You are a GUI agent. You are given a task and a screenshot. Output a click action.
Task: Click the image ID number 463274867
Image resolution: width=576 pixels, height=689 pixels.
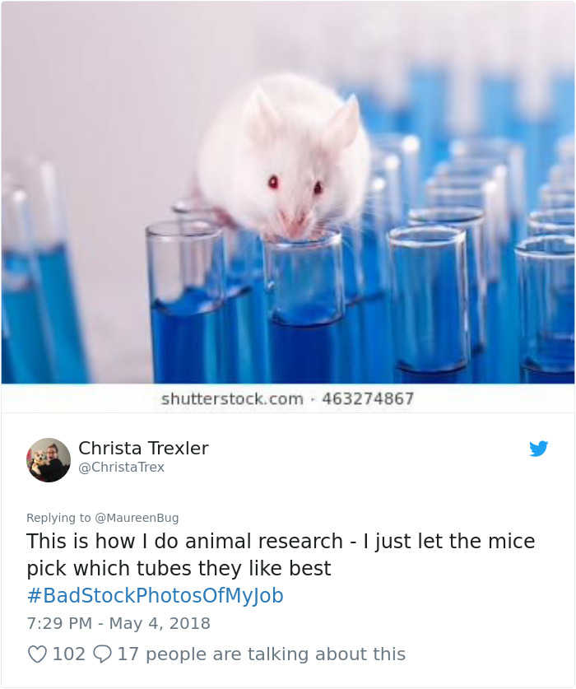tap(368, 399)
